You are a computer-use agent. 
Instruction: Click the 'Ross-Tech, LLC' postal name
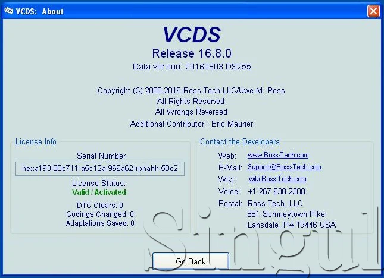point(275,203)
